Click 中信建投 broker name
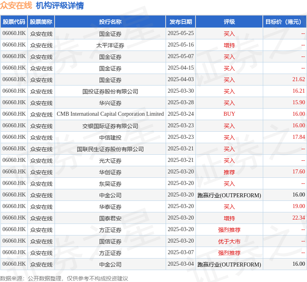This screenshot has width=307, height=282. [110, 138]
